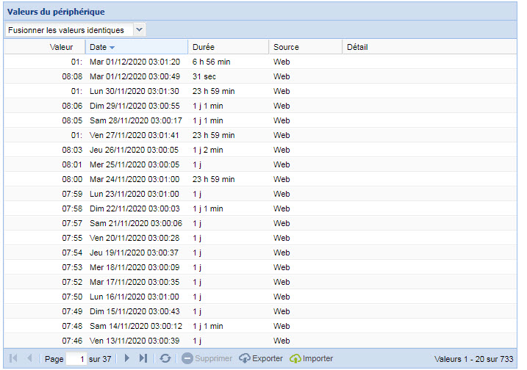527x370 pixels.
Task: Click the Supprimer button
Action: [x=207, y=358]
